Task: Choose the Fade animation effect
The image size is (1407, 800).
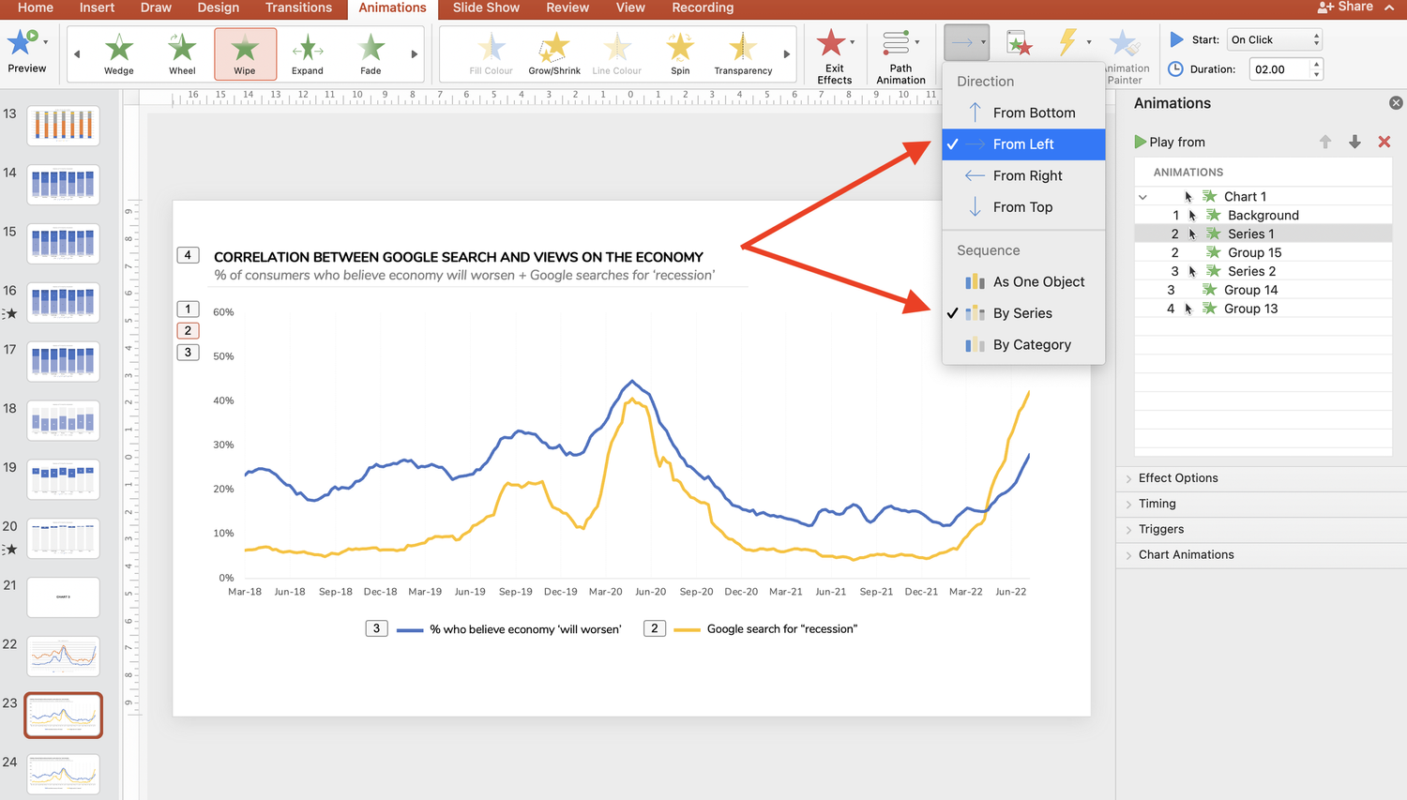Action: point(370,52)
